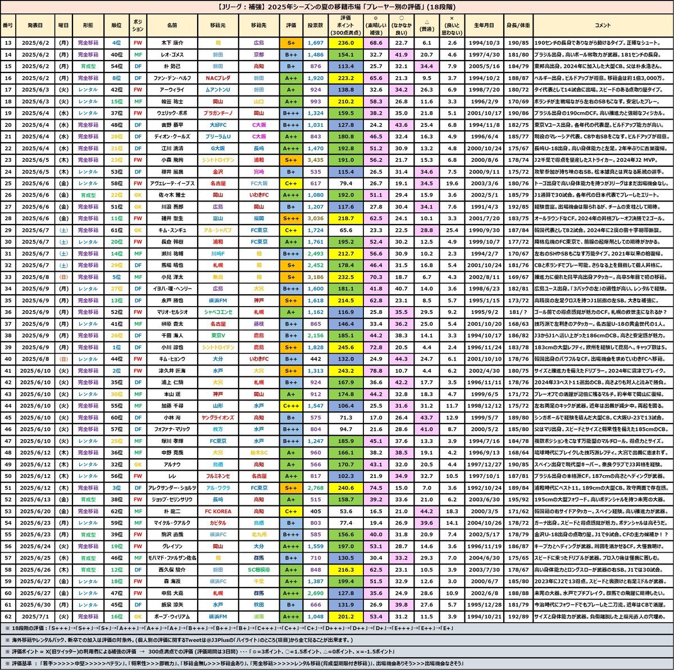
Task: Select the '移籍先' column header
Action: 259,25
